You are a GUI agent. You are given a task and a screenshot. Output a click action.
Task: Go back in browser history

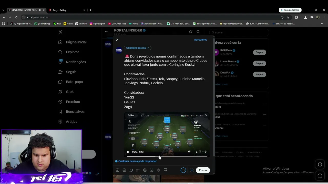pos(4,17)
